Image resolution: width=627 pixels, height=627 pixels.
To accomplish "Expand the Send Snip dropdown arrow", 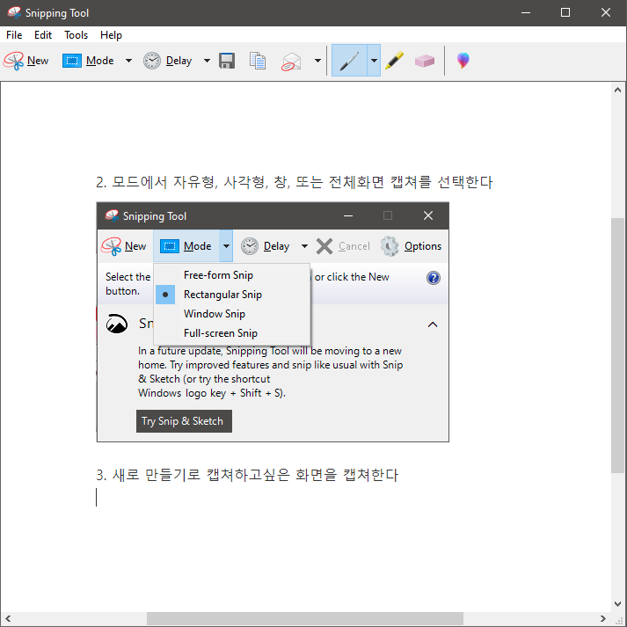I will 317,61.
